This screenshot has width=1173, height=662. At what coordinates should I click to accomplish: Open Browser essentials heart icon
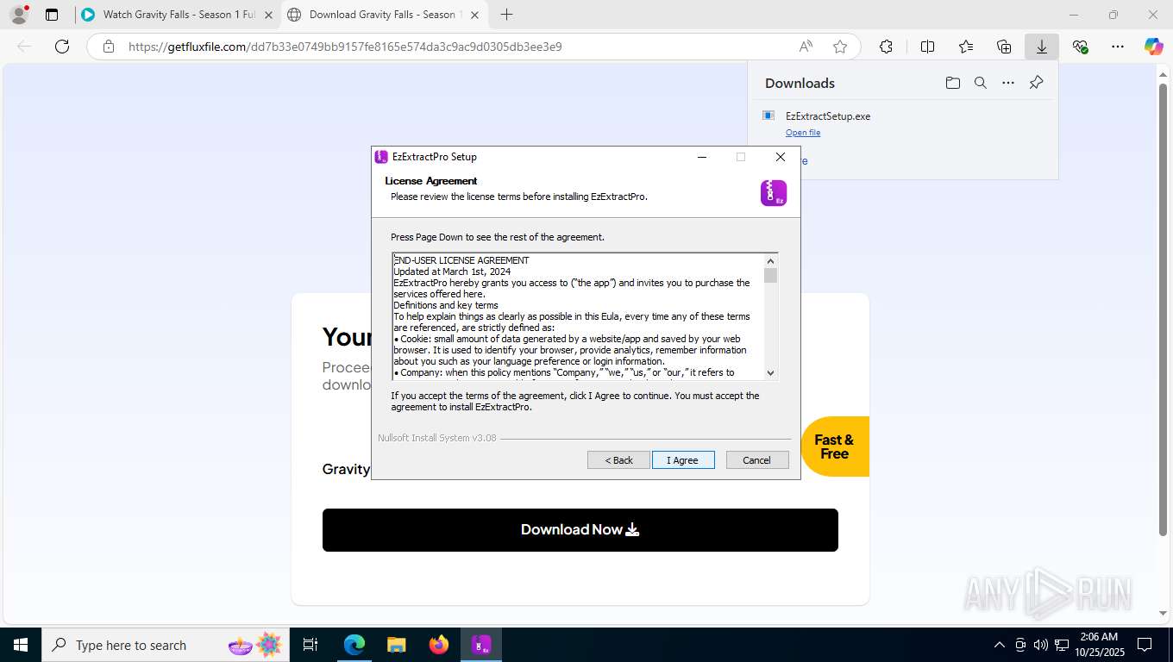[1080, 47]
